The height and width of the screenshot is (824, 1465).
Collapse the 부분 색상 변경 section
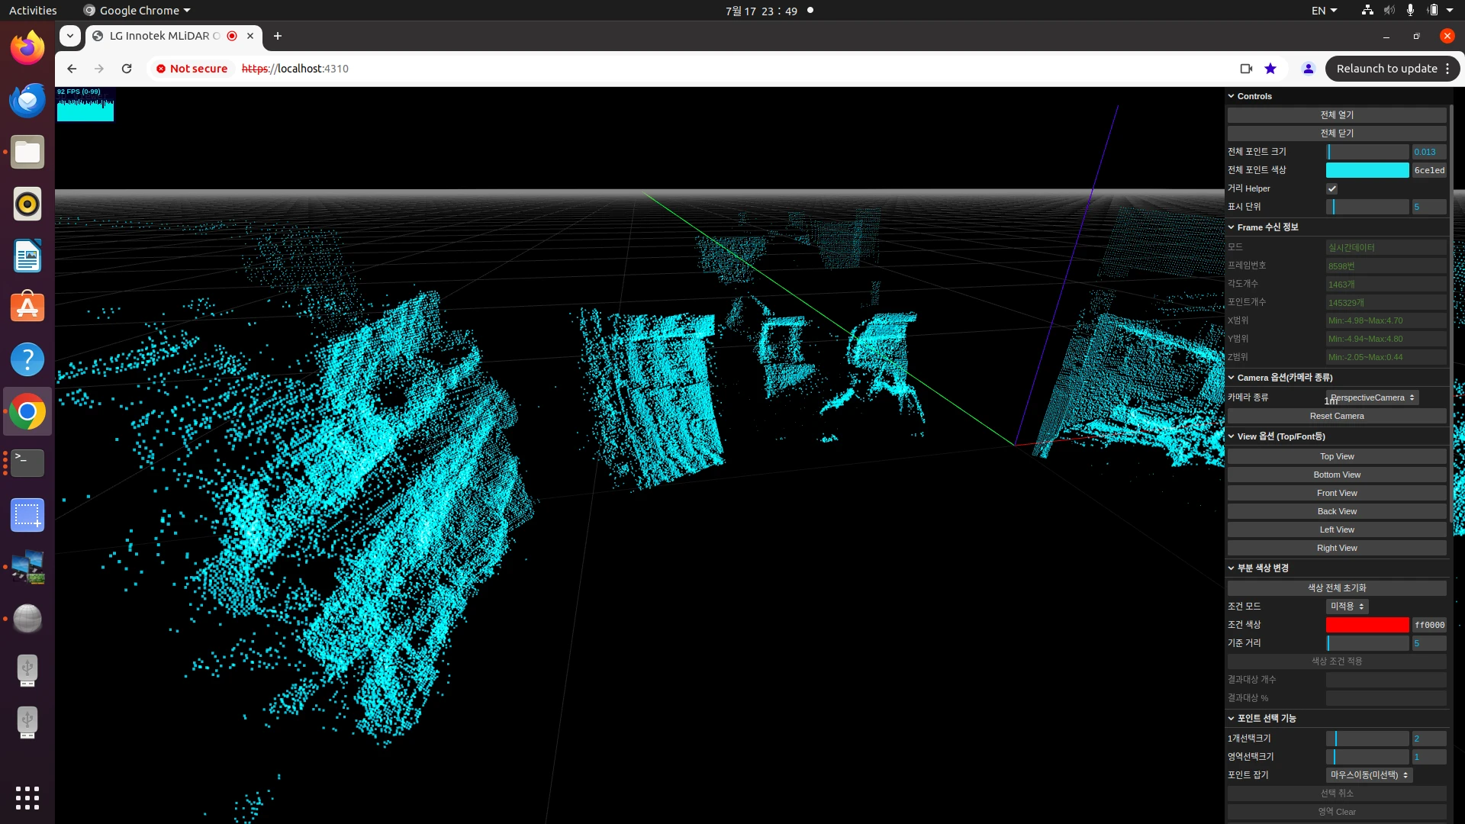pos(1338,568)
